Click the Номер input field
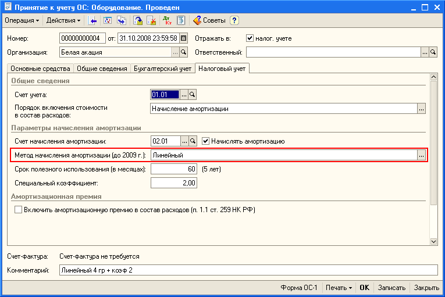445x297 pixels. [x=82, y=38]
